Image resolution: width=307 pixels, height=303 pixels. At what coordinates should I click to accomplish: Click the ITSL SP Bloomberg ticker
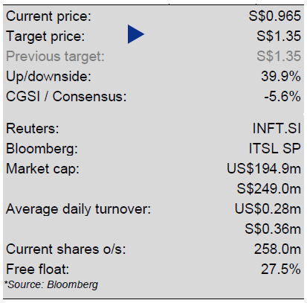coord(274,149)
